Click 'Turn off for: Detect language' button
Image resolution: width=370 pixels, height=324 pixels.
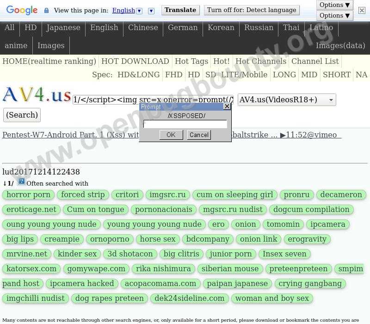click(x=252, y=10)
